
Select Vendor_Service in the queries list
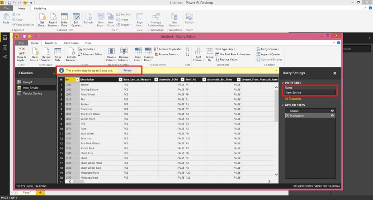click(x=36, y=94)
